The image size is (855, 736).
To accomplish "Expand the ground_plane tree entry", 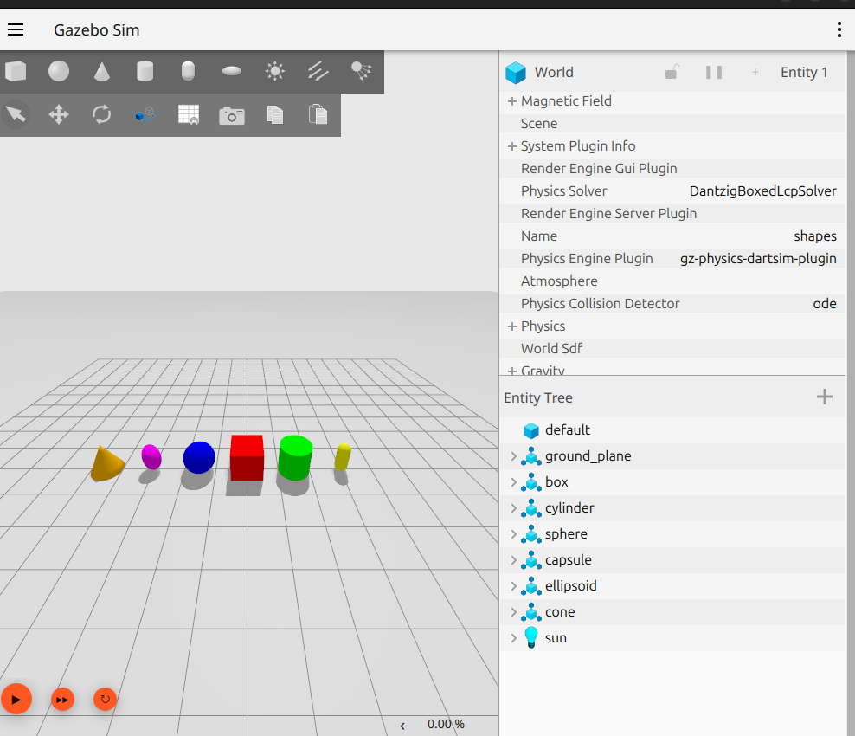I will click(x=513, y=456).
